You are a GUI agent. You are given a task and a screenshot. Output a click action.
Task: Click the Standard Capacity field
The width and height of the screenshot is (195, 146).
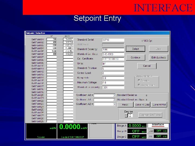coord(113,49)
